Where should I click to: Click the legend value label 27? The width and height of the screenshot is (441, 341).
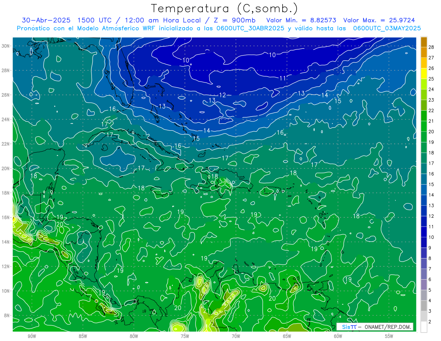[x=432, y=57]
